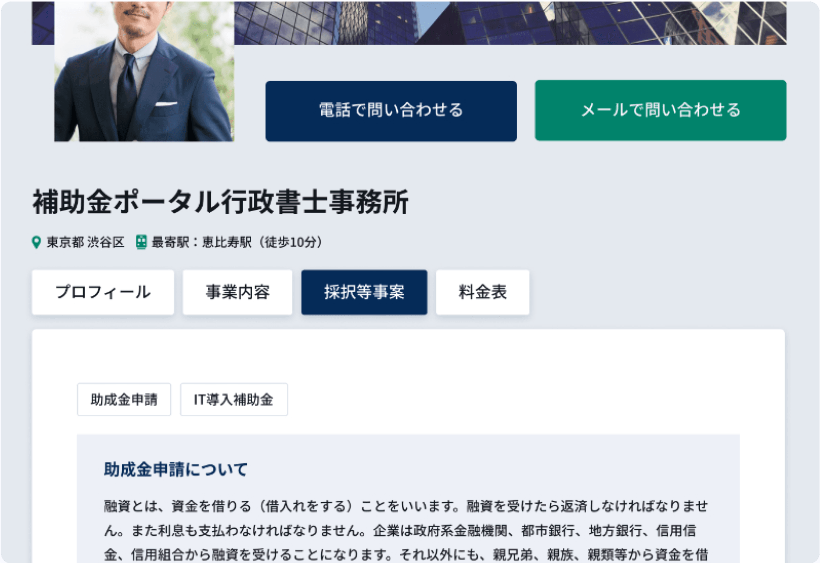
Task: Click the （徒歩10分） walking time text
Action: click(x=291, y=242)
